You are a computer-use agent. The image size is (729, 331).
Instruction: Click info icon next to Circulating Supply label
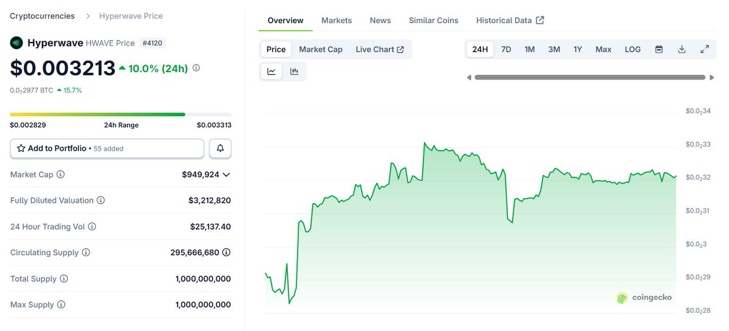tap(86, 253)
